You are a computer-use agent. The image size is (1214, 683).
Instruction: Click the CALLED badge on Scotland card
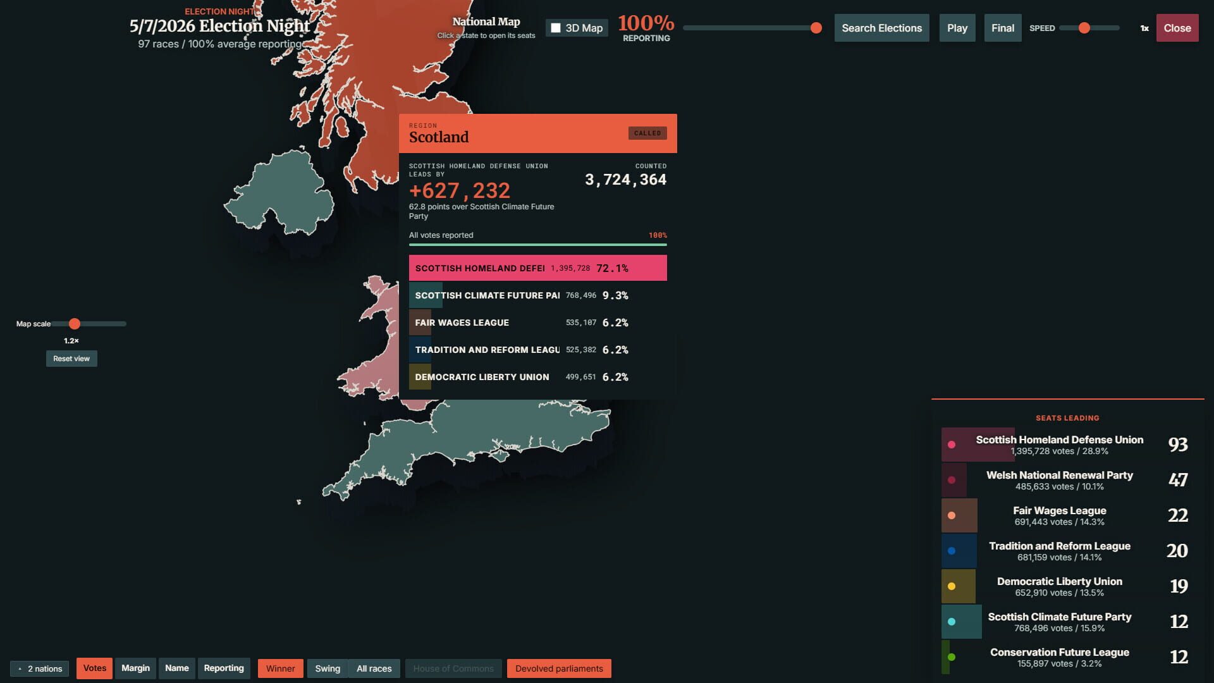[647, 133]
